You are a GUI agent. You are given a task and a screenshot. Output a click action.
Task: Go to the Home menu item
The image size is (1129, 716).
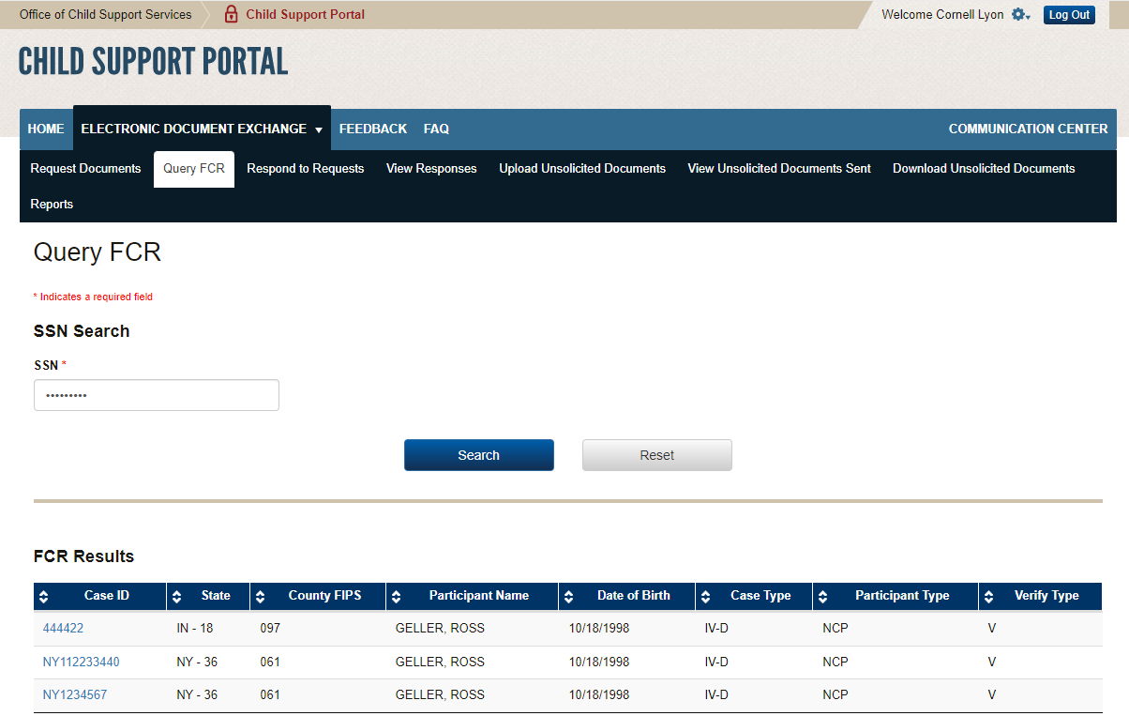coord(46,129)
